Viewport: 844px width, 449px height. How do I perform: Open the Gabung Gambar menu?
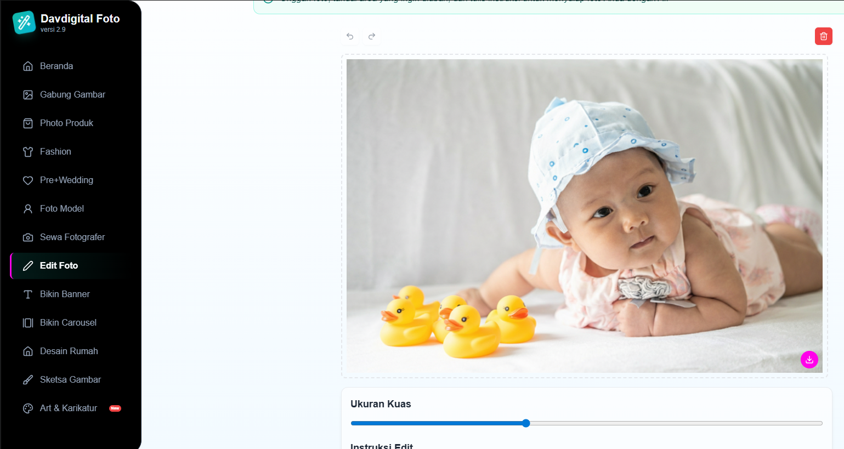[x=72, y=95]
